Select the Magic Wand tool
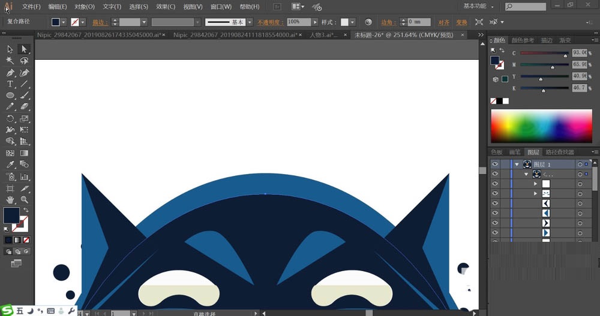The width and height of the screenshot is (600, 316). [10, 60]
